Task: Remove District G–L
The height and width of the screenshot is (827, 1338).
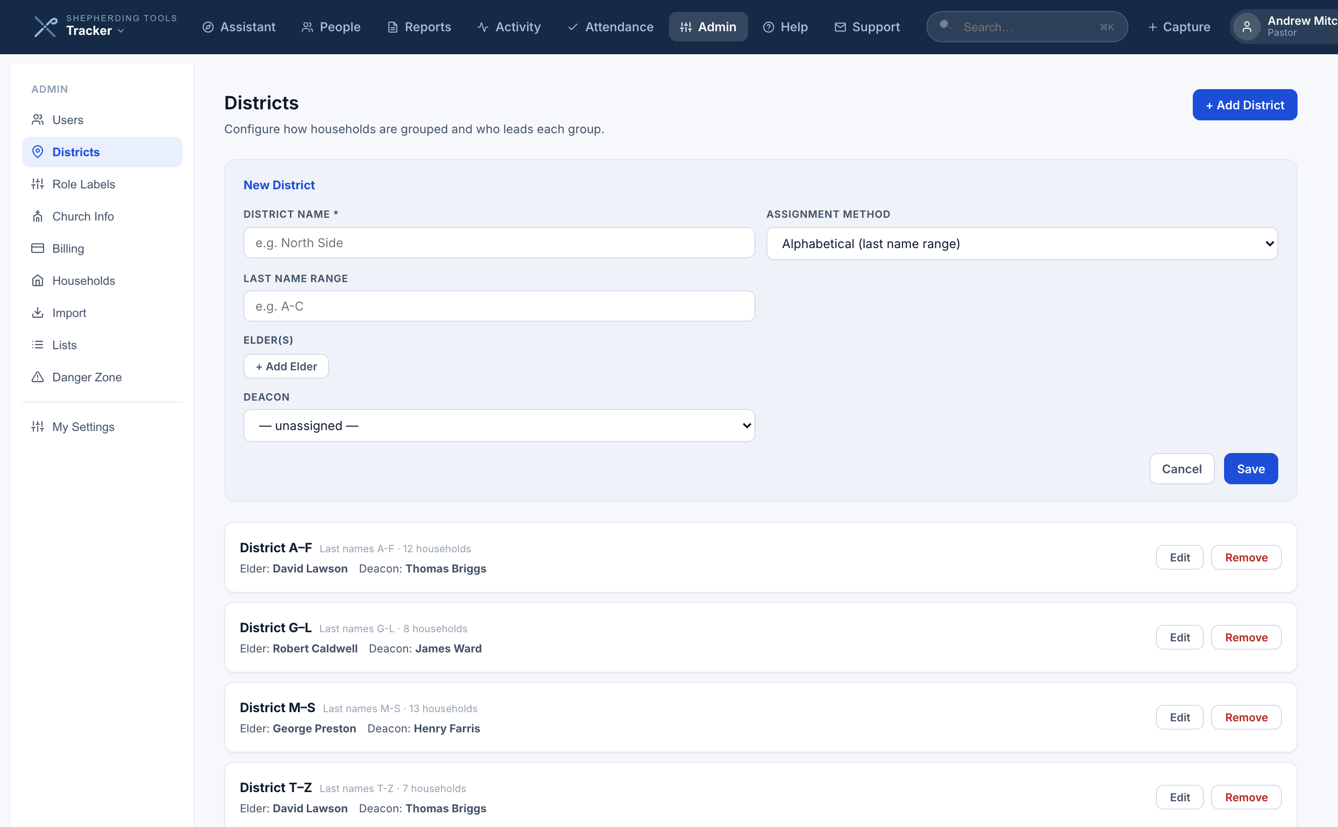Action: click(1246, 637)
